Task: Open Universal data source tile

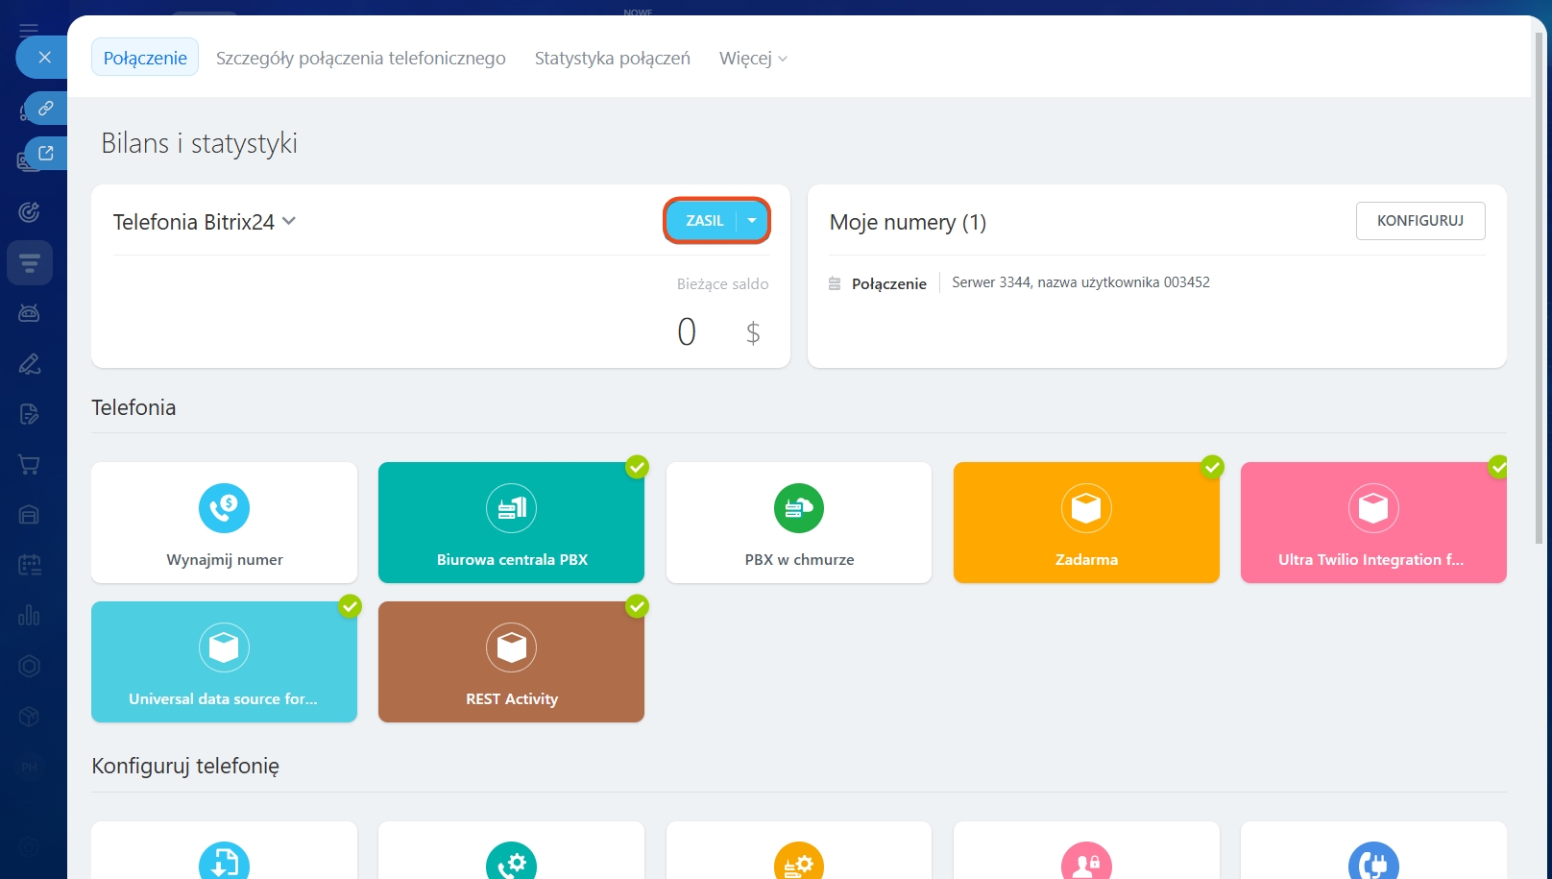Action: click(x=224, y=662)
